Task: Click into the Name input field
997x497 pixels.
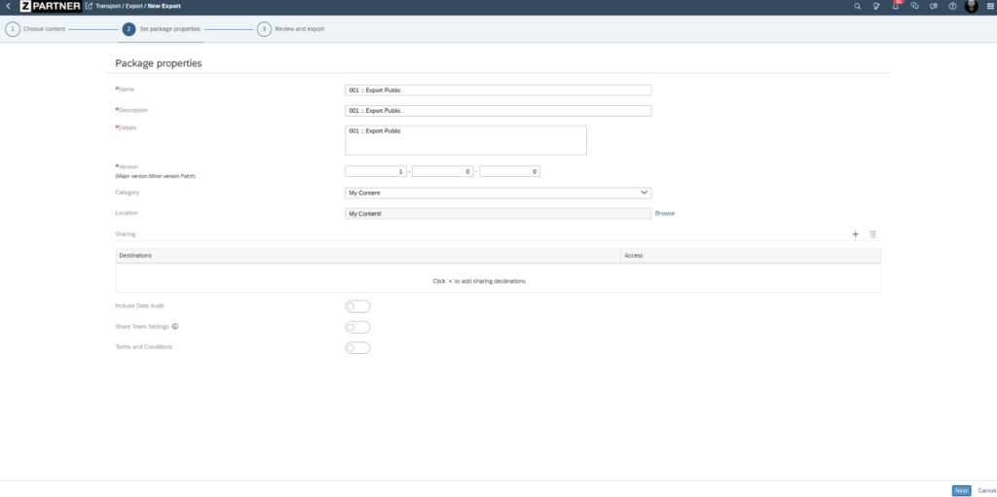Action: pyautogui.click(x=498, y=90)
